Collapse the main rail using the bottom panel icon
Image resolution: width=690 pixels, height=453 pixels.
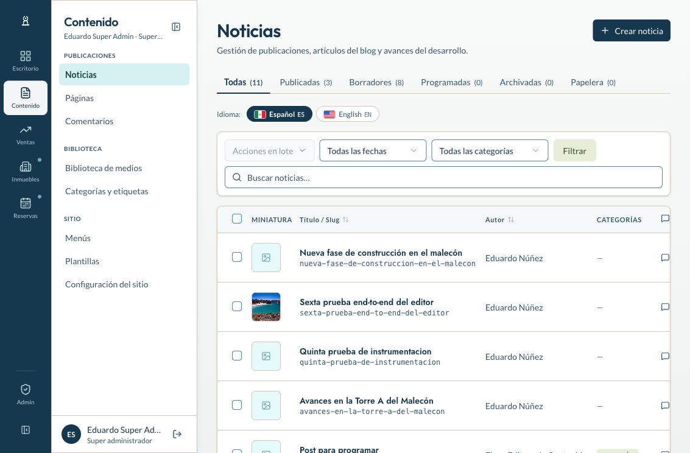tap(26, 430)
